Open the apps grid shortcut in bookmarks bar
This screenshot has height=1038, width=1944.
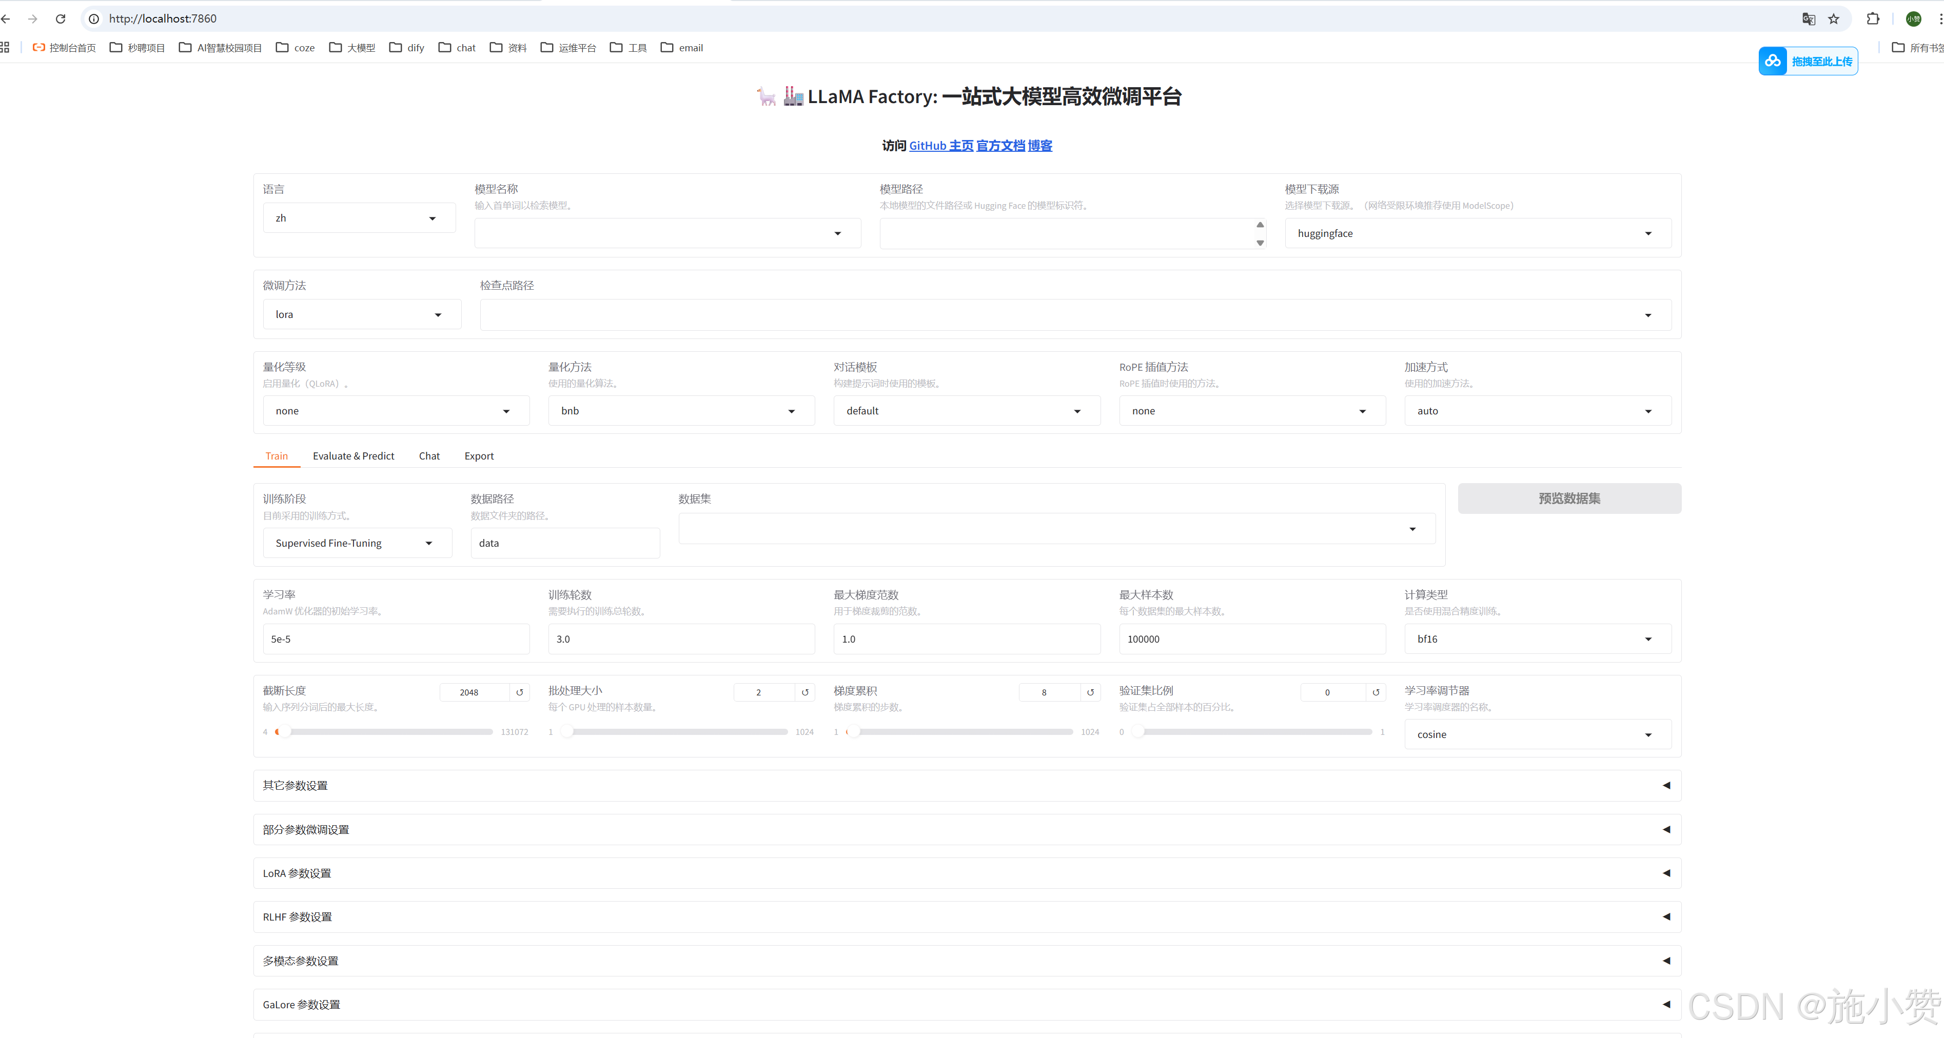tap(5, 48)
